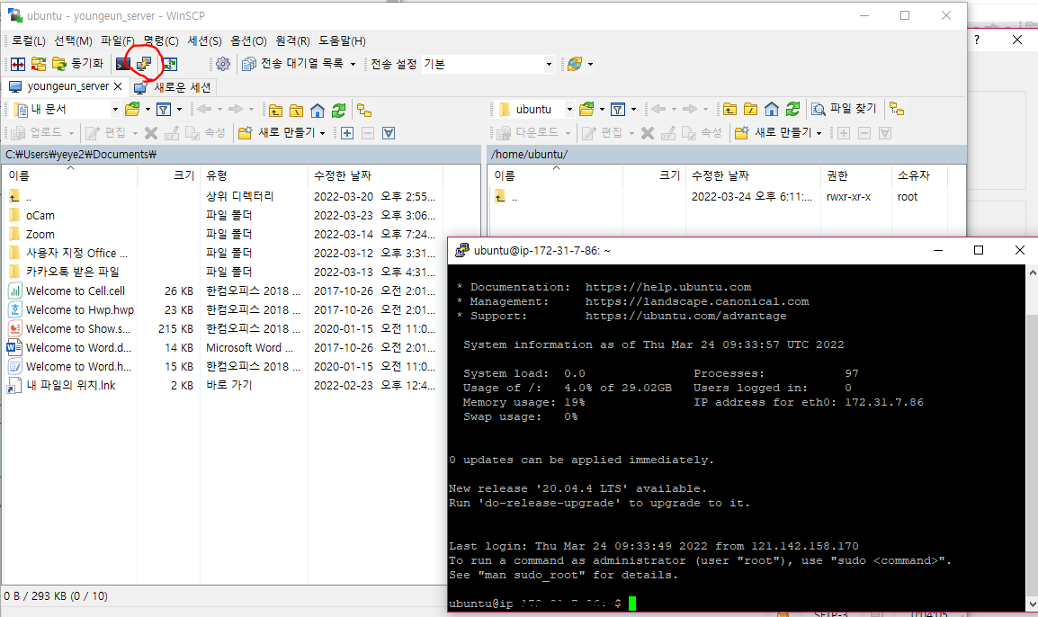The width and height of the screenshot is (1038, 617).
Task: Click the keep remote directory up to date icon
Action: (x=170, y=64)
